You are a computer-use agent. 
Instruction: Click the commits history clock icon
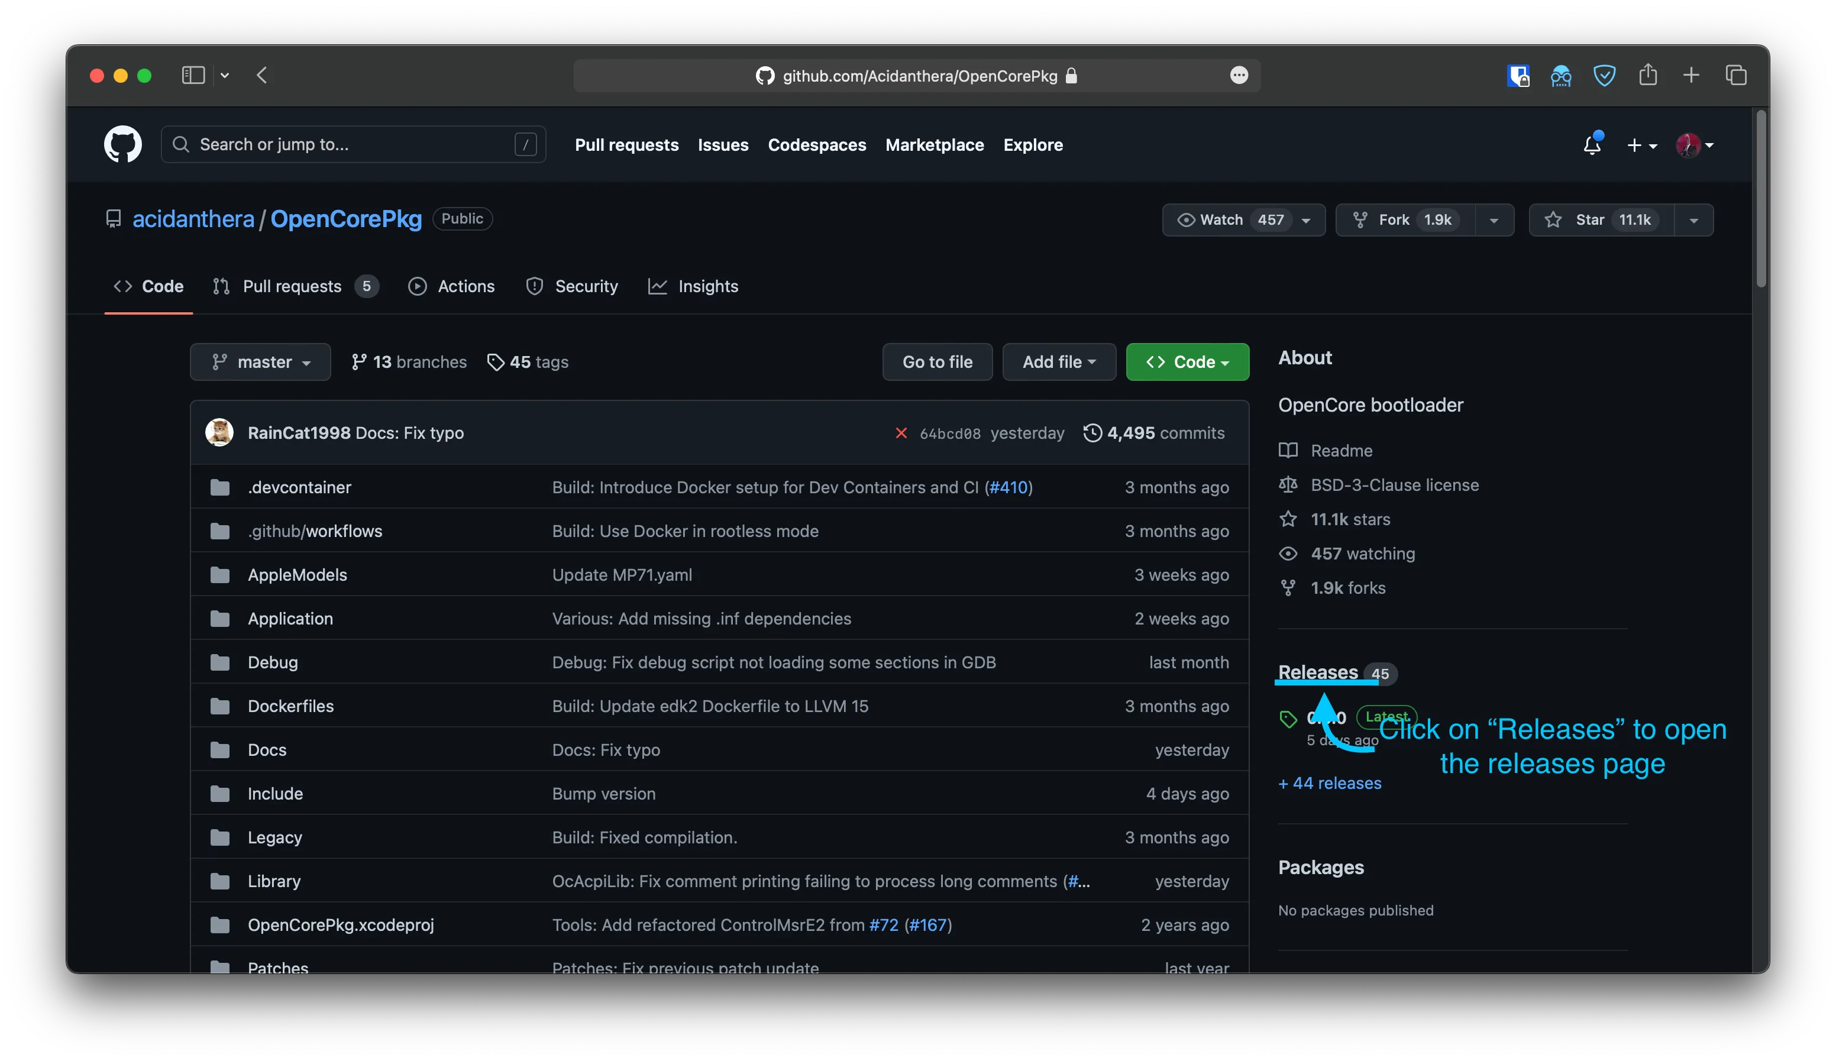[1090, 432]
